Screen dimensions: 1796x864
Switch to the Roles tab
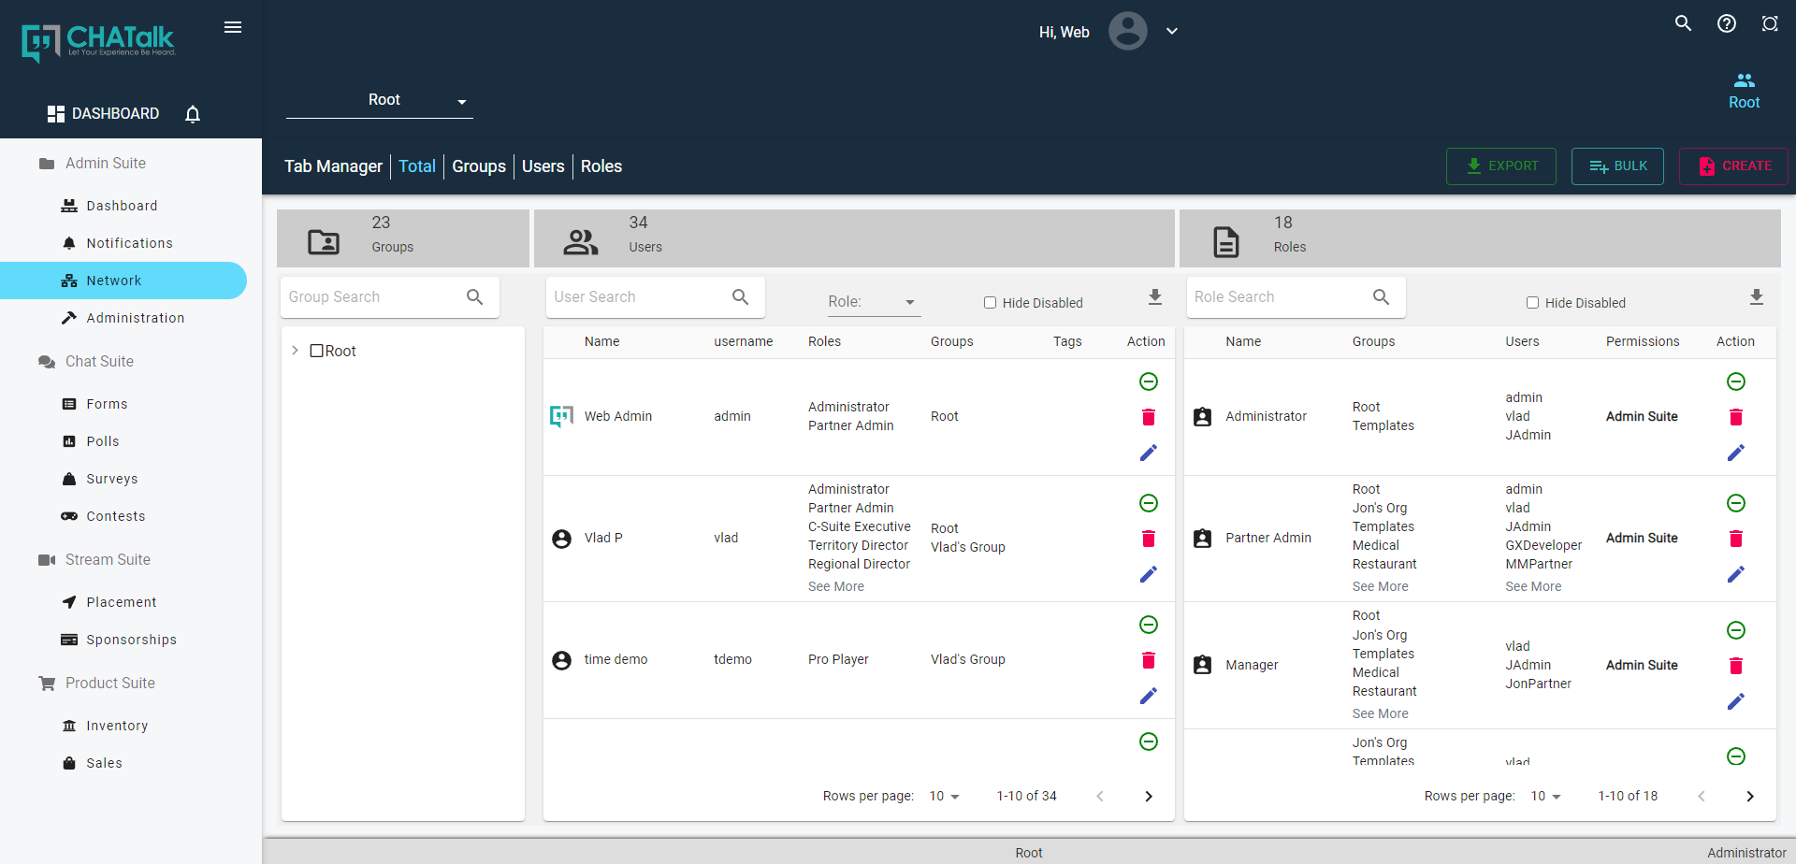click(x=601, y=166)
